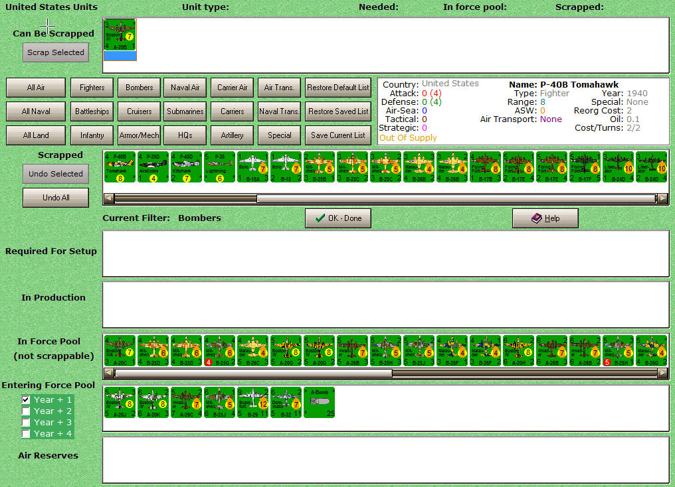Select the B-29 Superfort in Entering Force Pool
Viewport: 675px width, 487px height.
254,402
